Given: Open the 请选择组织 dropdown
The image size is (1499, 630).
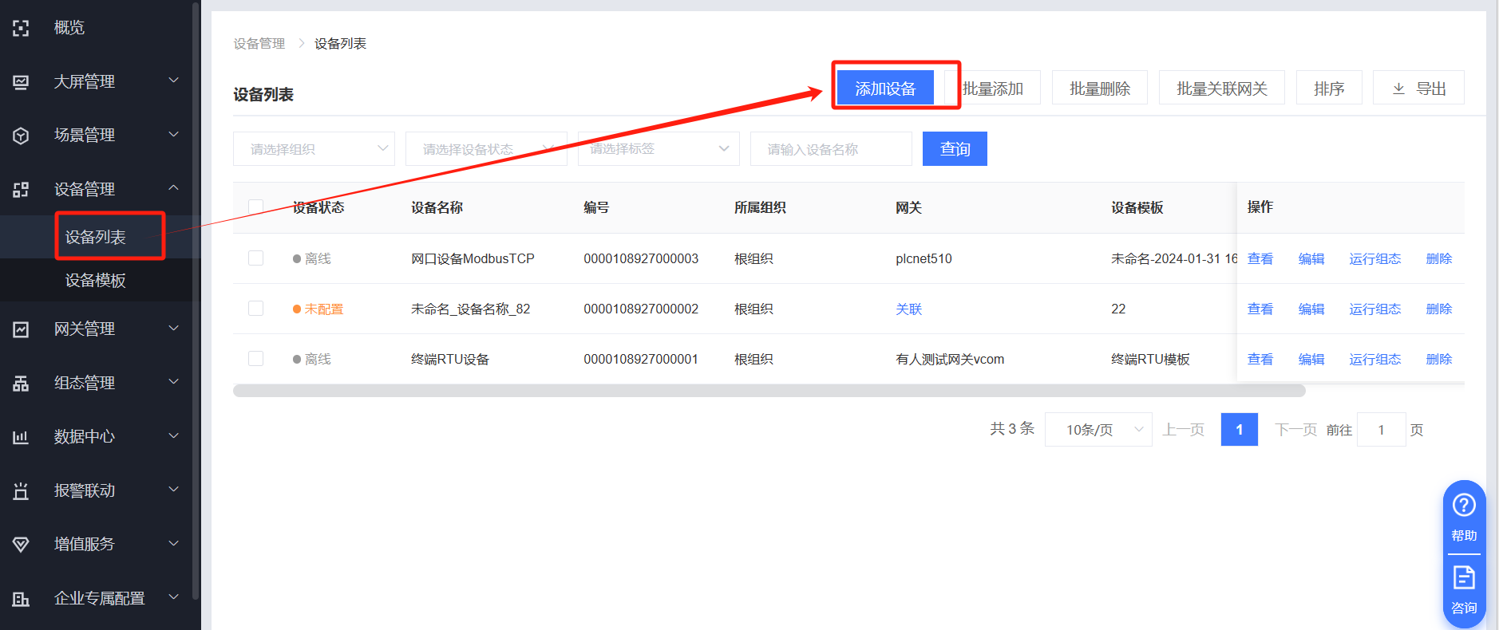Looking at the screenshot, I should (314, 149).
